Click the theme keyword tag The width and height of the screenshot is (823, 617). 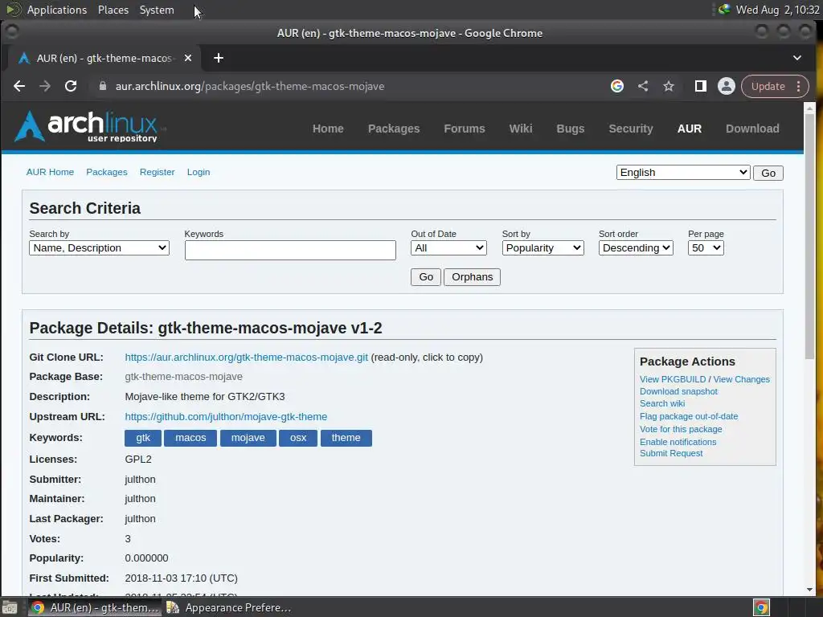[x=346, y=438]
